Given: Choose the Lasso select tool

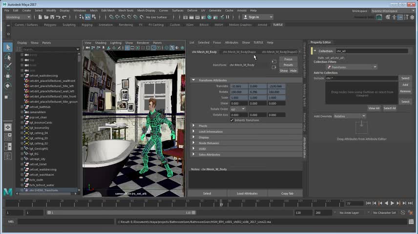Looking at the screenshot, I should click(x=8, y=57).
